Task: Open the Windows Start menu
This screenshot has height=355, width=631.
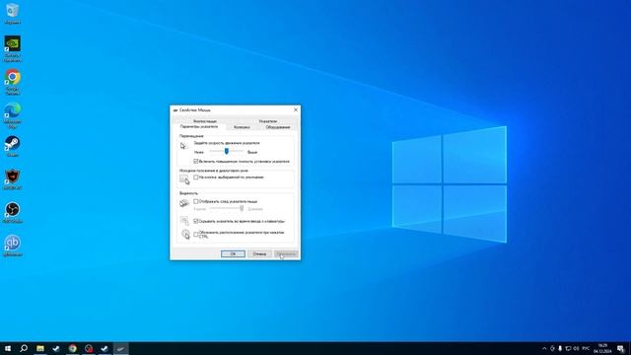Action: pos(8,348)
